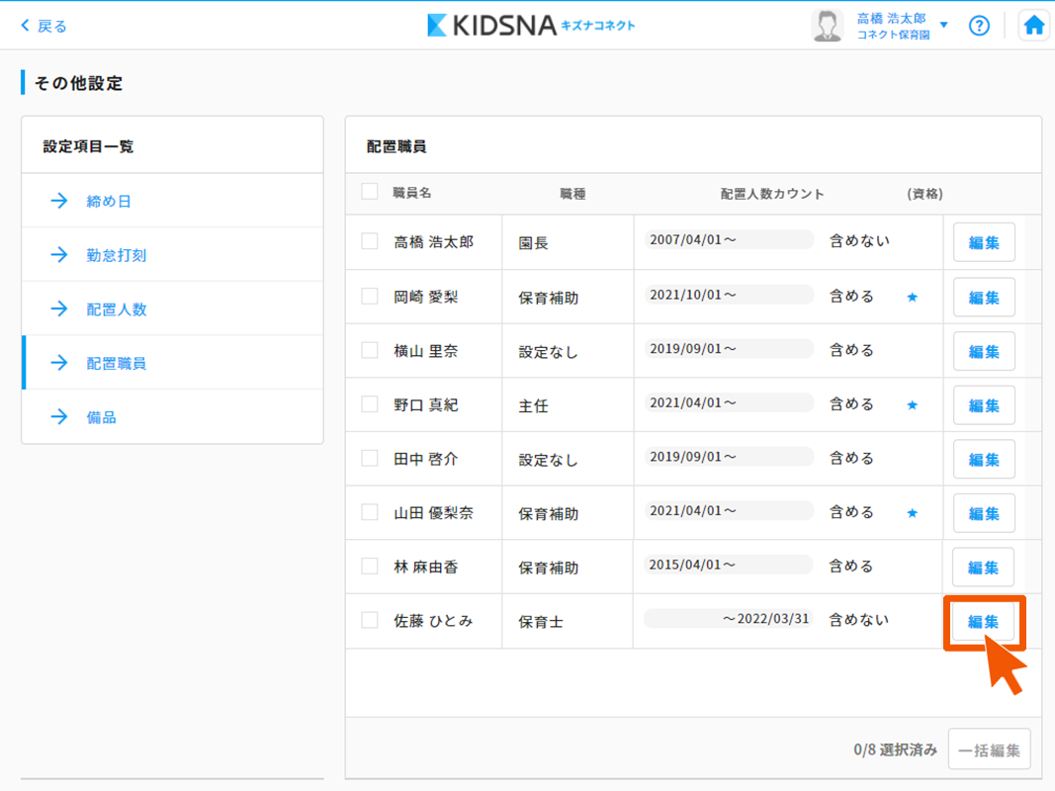Select the checkbox for 佐藤 ひとみ
The width and height of the screenshot is (1055, 791).
pos(370,620)
